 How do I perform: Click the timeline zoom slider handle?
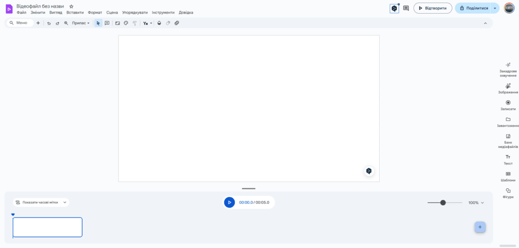(x=443, y=202)
